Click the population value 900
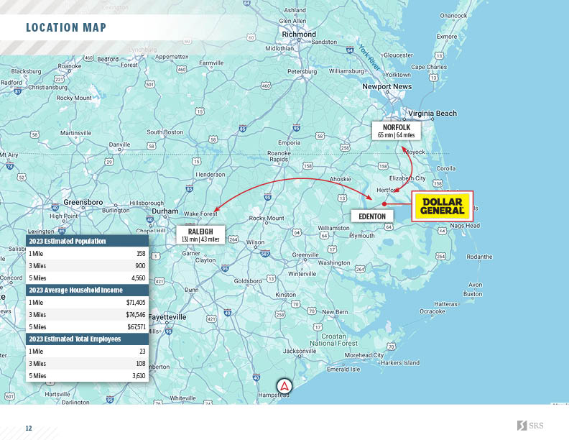The height and width of the screenshot is (440, 569). point(140,266)
